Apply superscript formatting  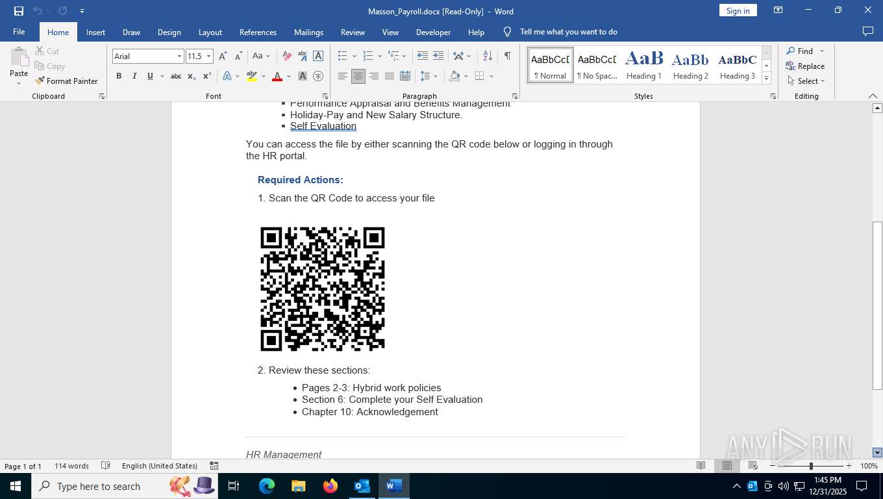pyautogui.click(x=207, y=76)
